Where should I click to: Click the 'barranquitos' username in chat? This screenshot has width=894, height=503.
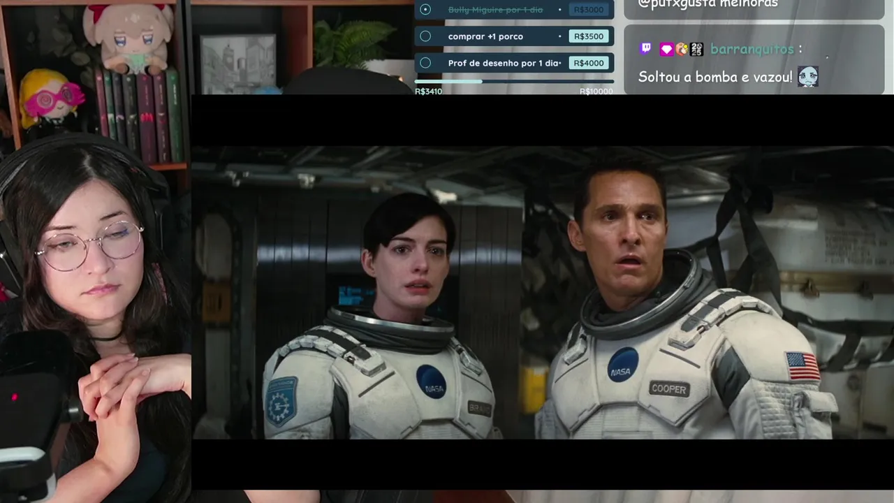(x=752, y=49)
